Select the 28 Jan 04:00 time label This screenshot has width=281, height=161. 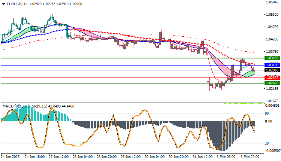[x=83, y=157]
